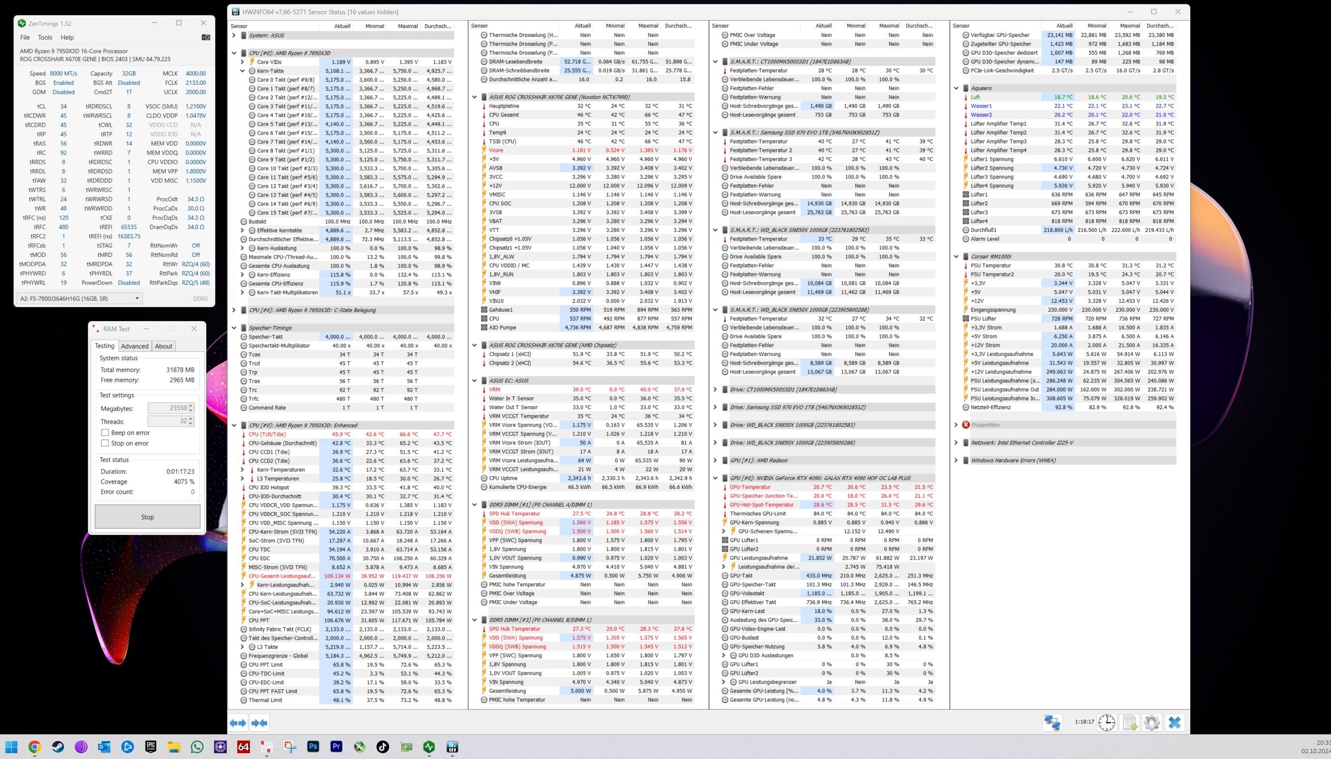Expand the System: ASUS sensor group

click(234, 35)
